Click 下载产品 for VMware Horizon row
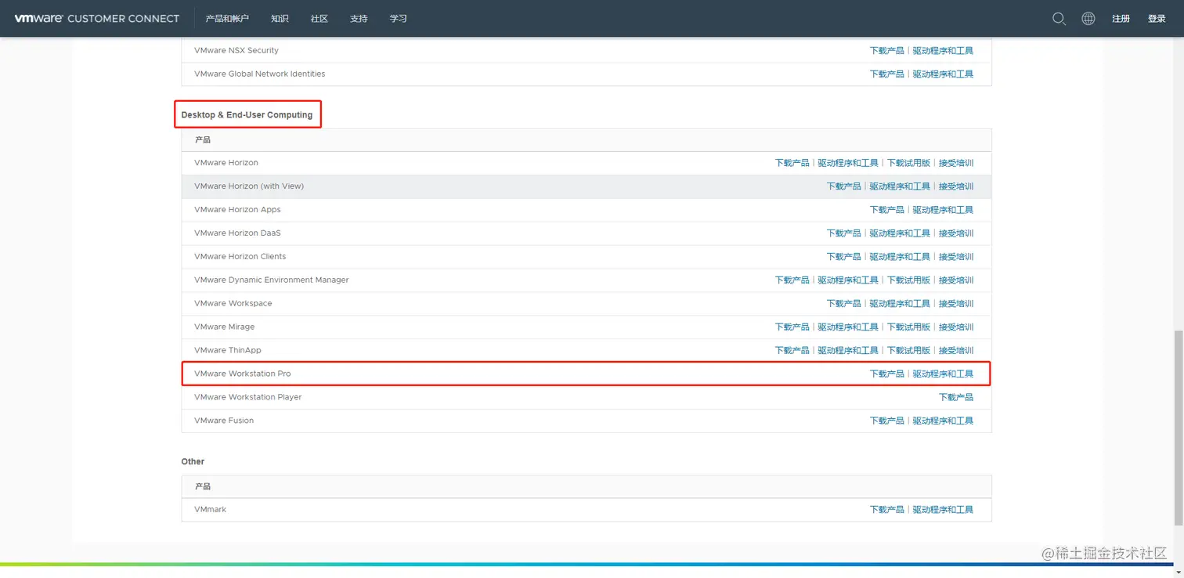 click(792, 163)
